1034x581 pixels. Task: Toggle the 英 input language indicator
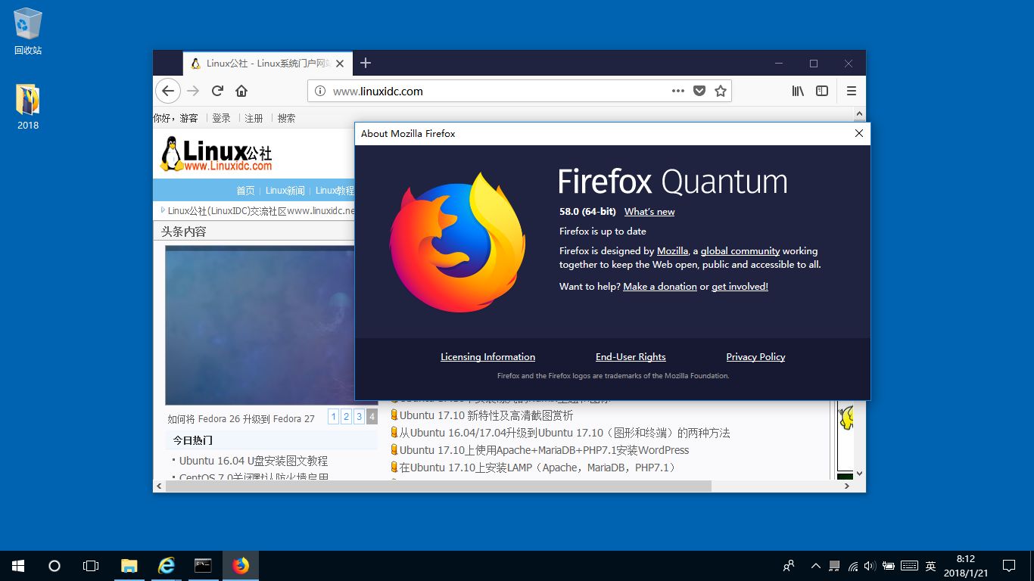click(x=930, y=566)
